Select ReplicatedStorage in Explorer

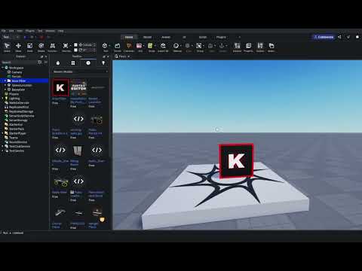point(21,111)
